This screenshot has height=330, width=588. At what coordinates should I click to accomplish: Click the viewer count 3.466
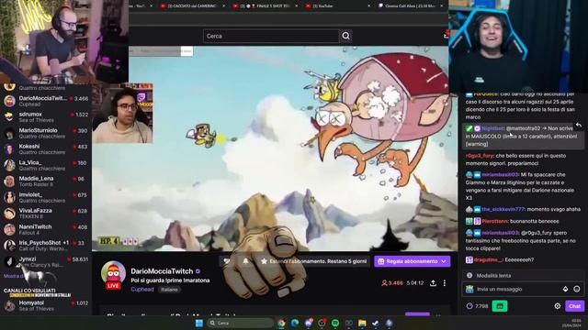[392, 283]
